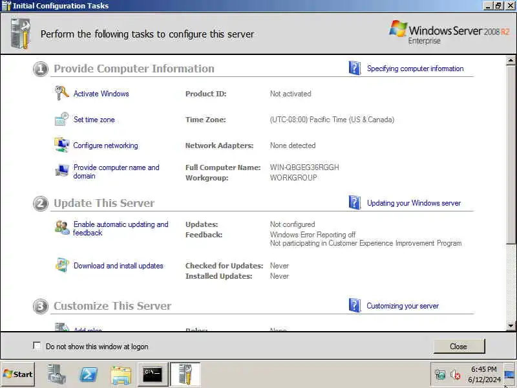517x388 pixels.
Task: Click the WORKGROUP value text
Action: [x=293, y=177]
